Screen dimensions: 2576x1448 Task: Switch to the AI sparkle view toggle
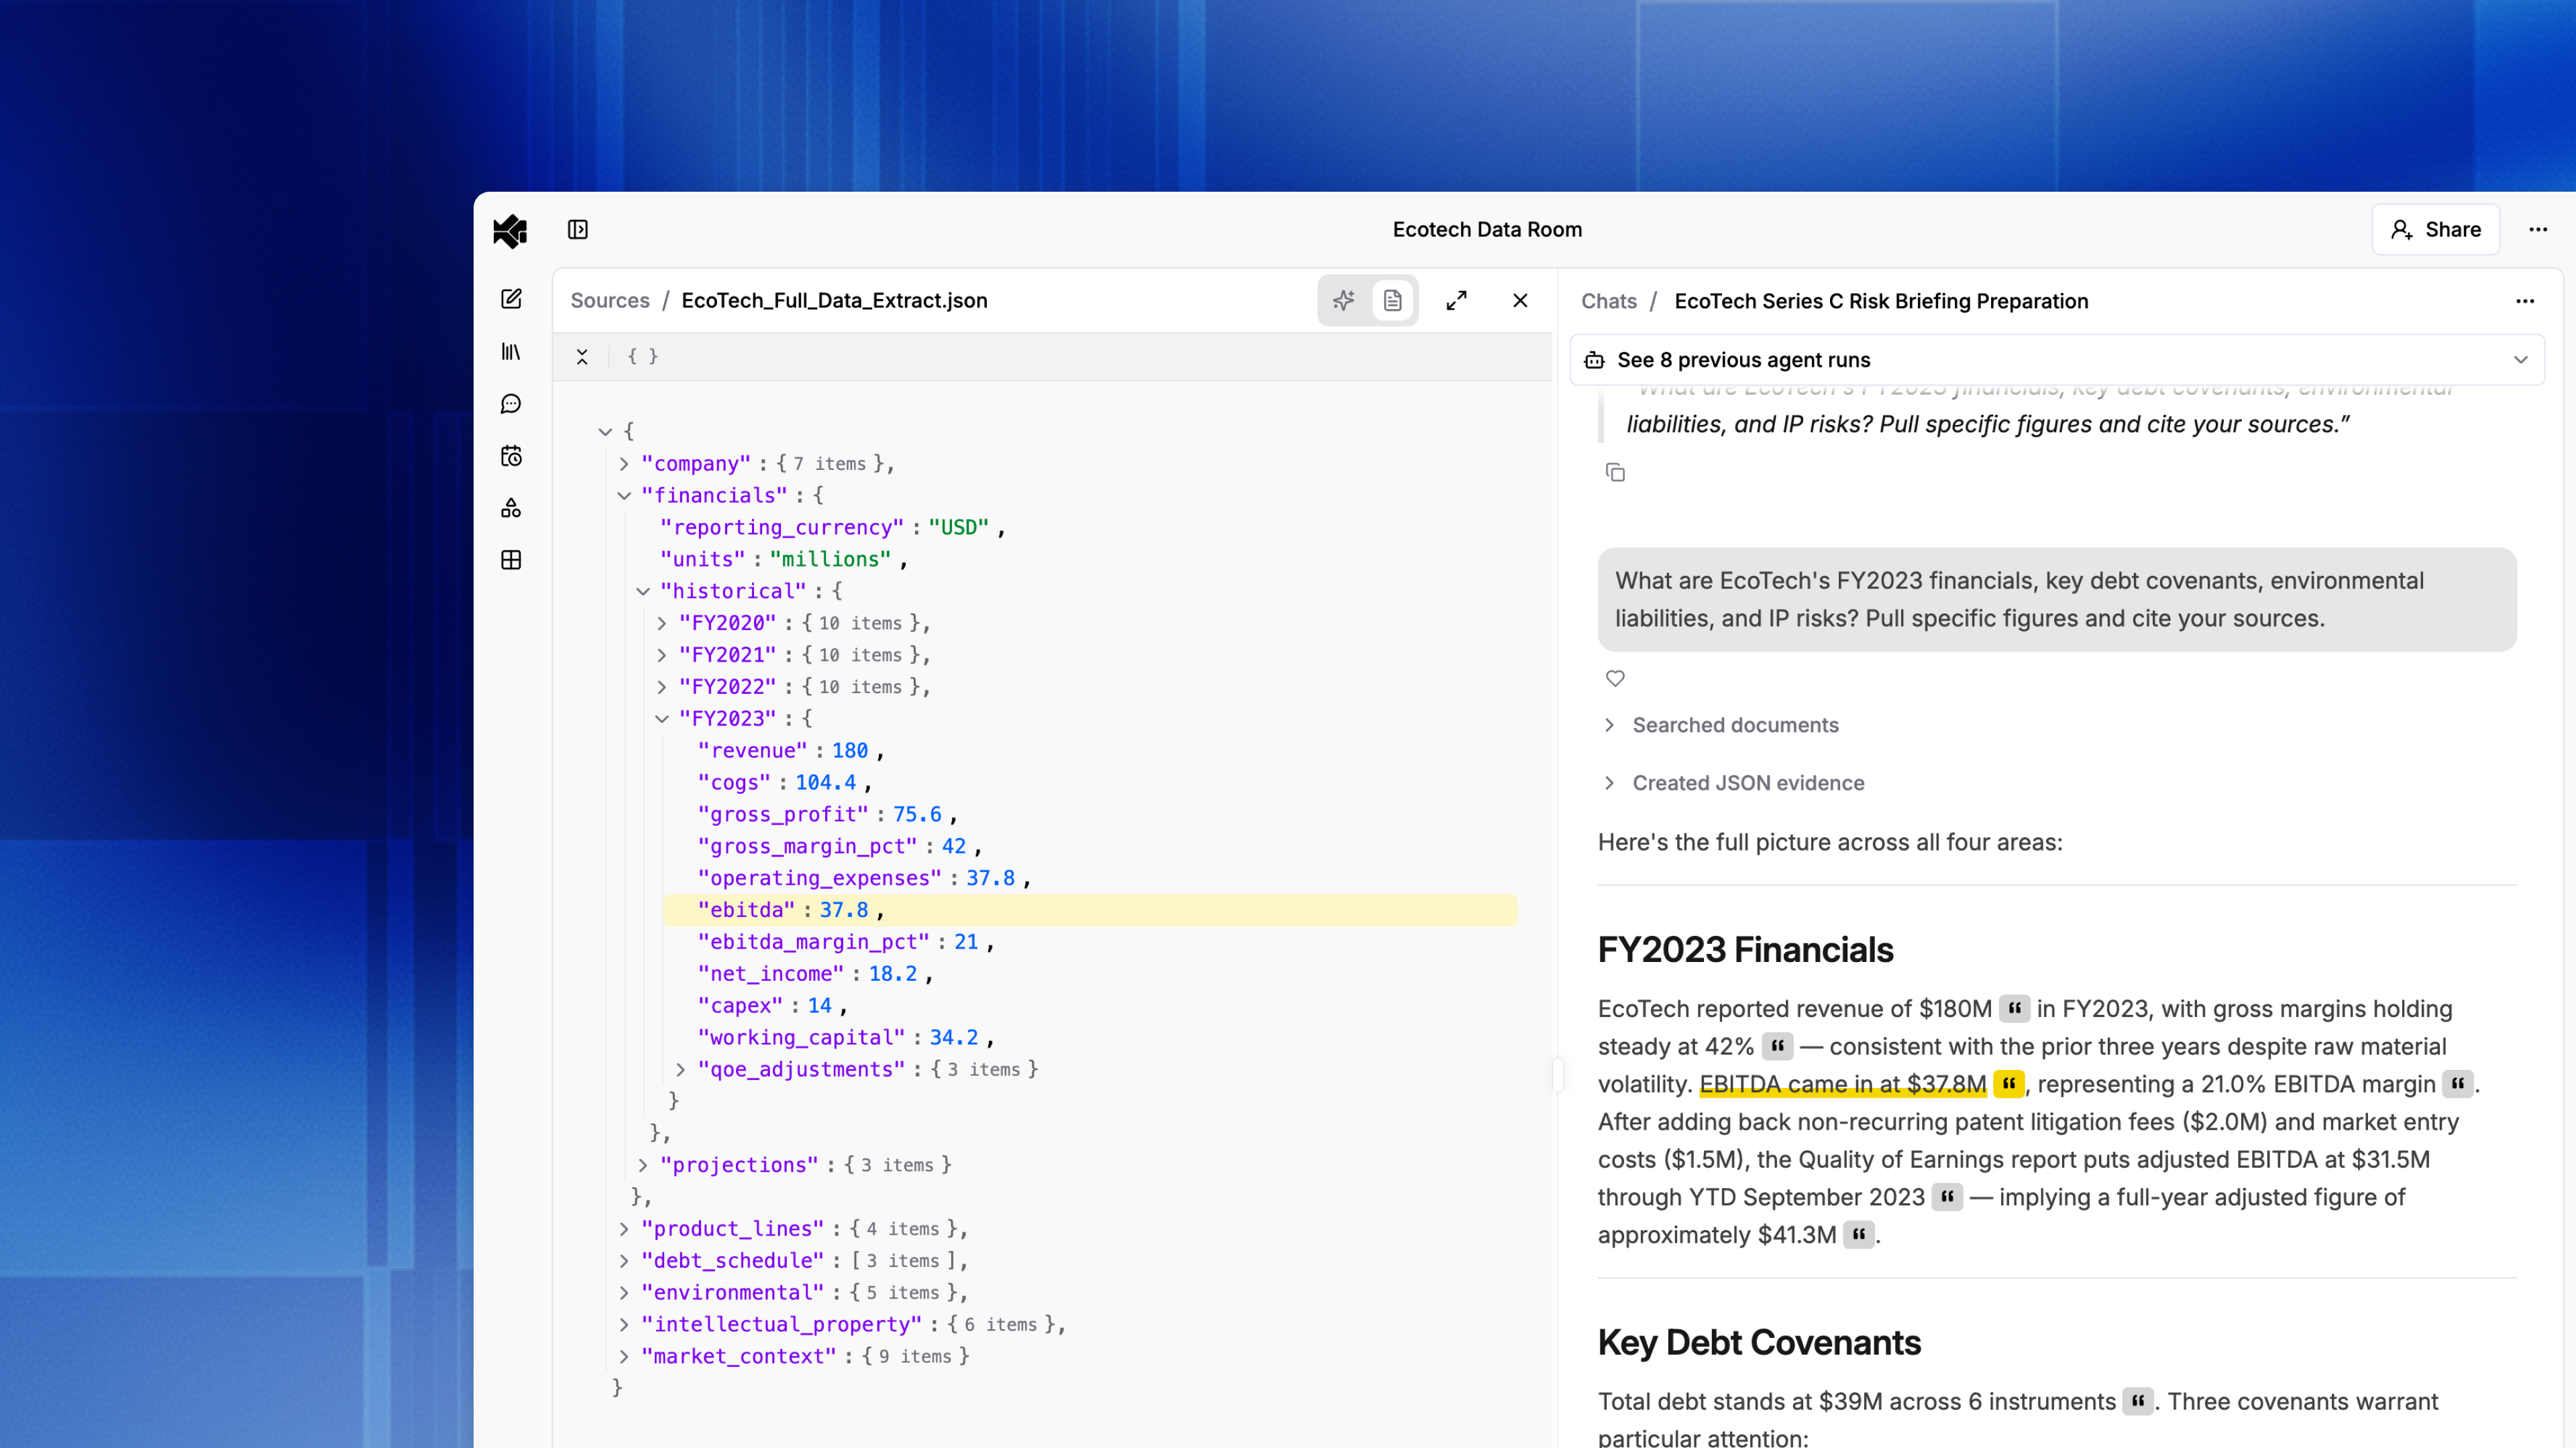pos(1343,300)
